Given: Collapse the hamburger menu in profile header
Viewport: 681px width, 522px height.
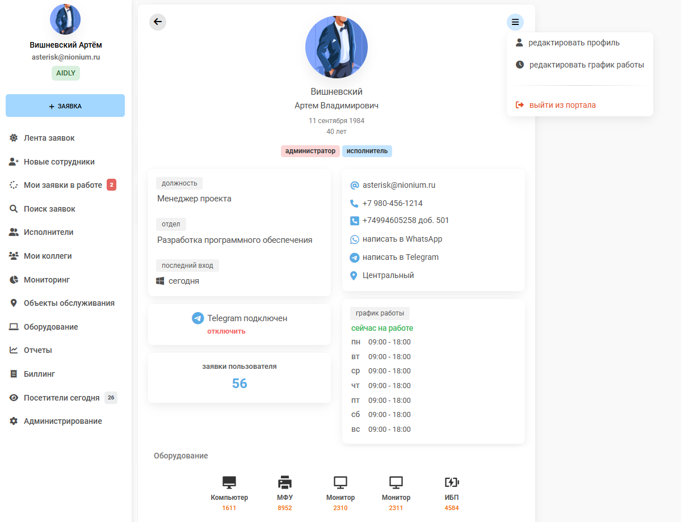Looking at the screenshot, I should click(515, 22).
